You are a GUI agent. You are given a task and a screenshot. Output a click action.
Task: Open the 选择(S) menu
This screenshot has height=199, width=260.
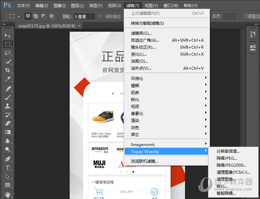tap(114, 6)
